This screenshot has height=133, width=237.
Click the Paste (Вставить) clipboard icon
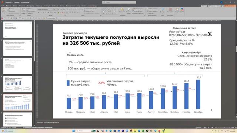pos(4,10)
